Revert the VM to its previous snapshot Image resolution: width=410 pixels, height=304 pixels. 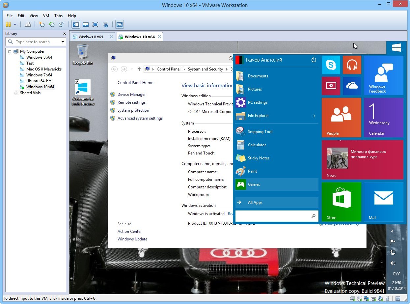point(52,24)
